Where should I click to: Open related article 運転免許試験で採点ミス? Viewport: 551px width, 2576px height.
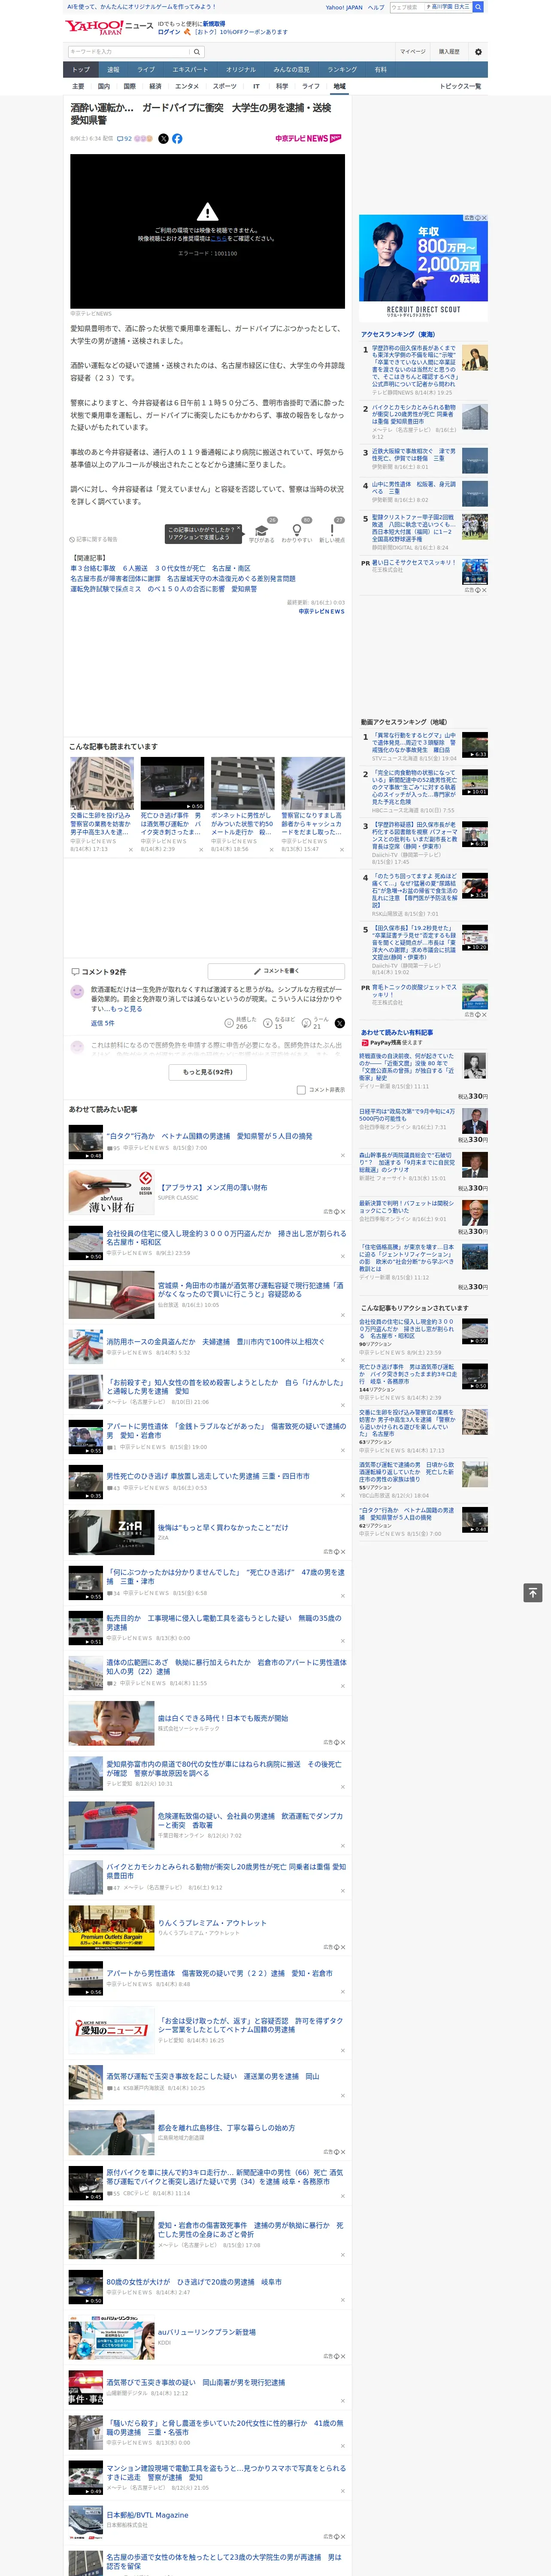(164, 589)
